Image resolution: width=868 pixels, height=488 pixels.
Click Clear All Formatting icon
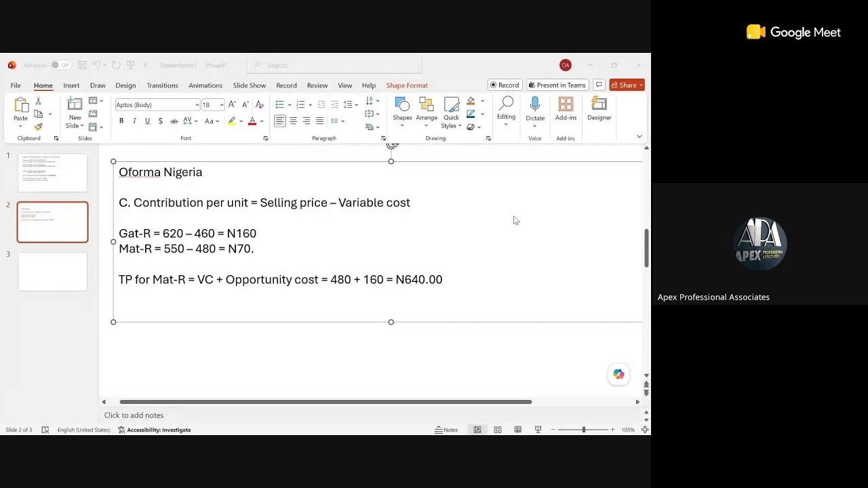click(x=259, y=104)
